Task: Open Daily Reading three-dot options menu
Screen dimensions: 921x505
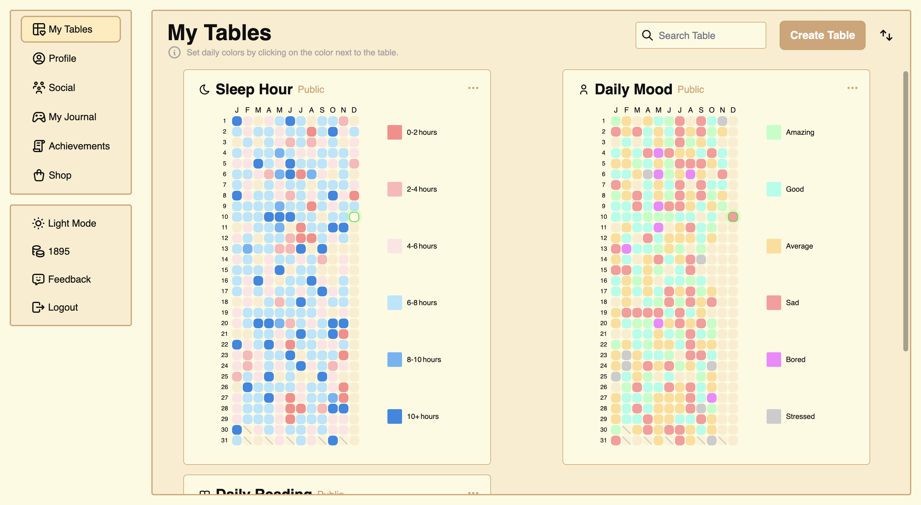Action: 473,493
